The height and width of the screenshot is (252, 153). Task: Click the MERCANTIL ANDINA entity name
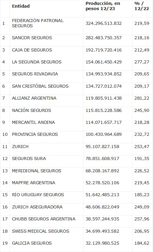(33, 122)
